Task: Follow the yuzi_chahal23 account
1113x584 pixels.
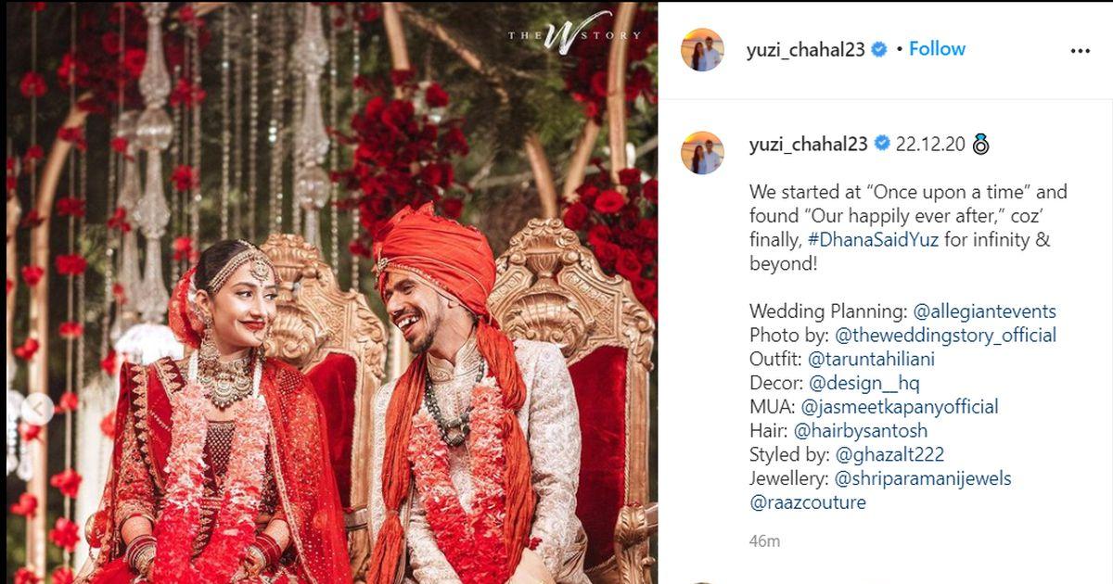Action: tap(937, 49)
